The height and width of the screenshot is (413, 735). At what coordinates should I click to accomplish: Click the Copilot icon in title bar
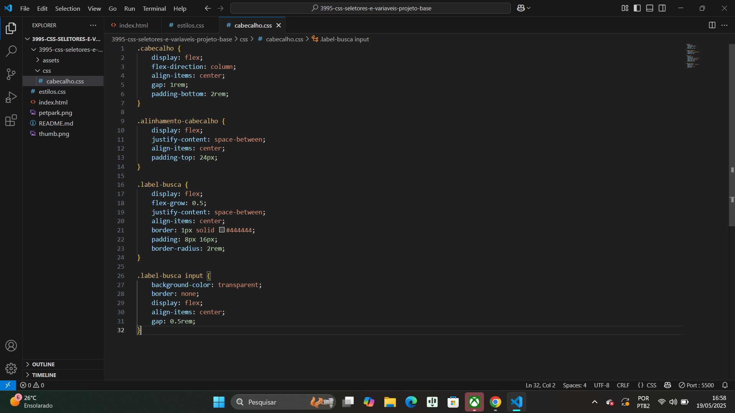pos(521,8)
